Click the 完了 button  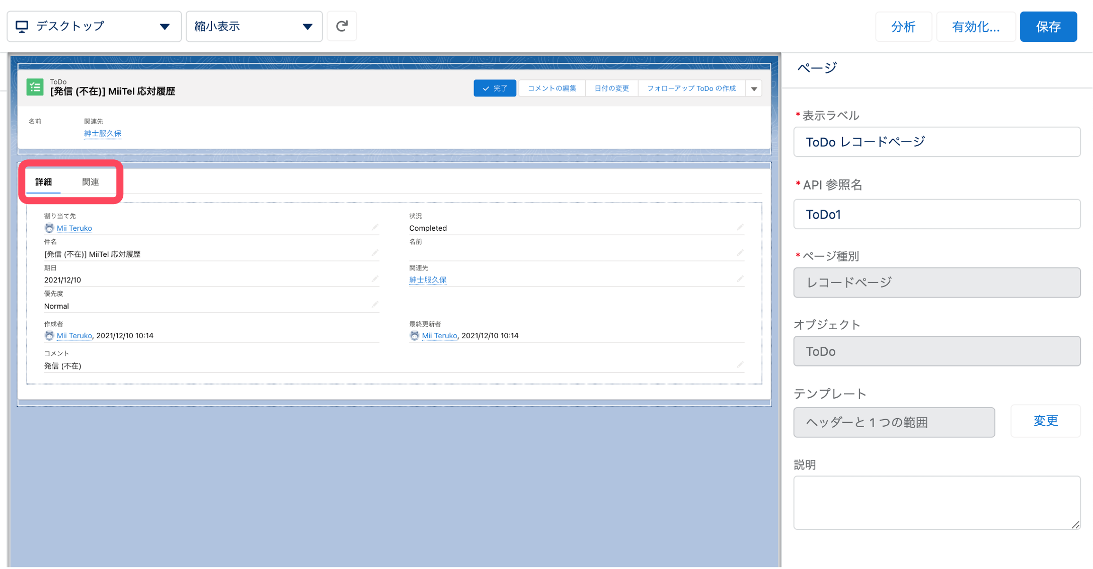(x=495, y=88)
